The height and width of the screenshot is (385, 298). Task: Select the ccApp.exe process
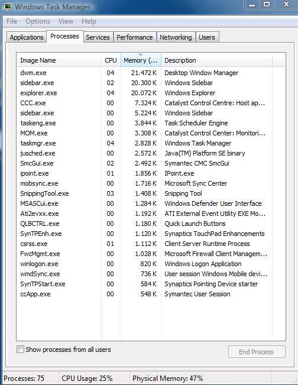[x=145, y=294]
